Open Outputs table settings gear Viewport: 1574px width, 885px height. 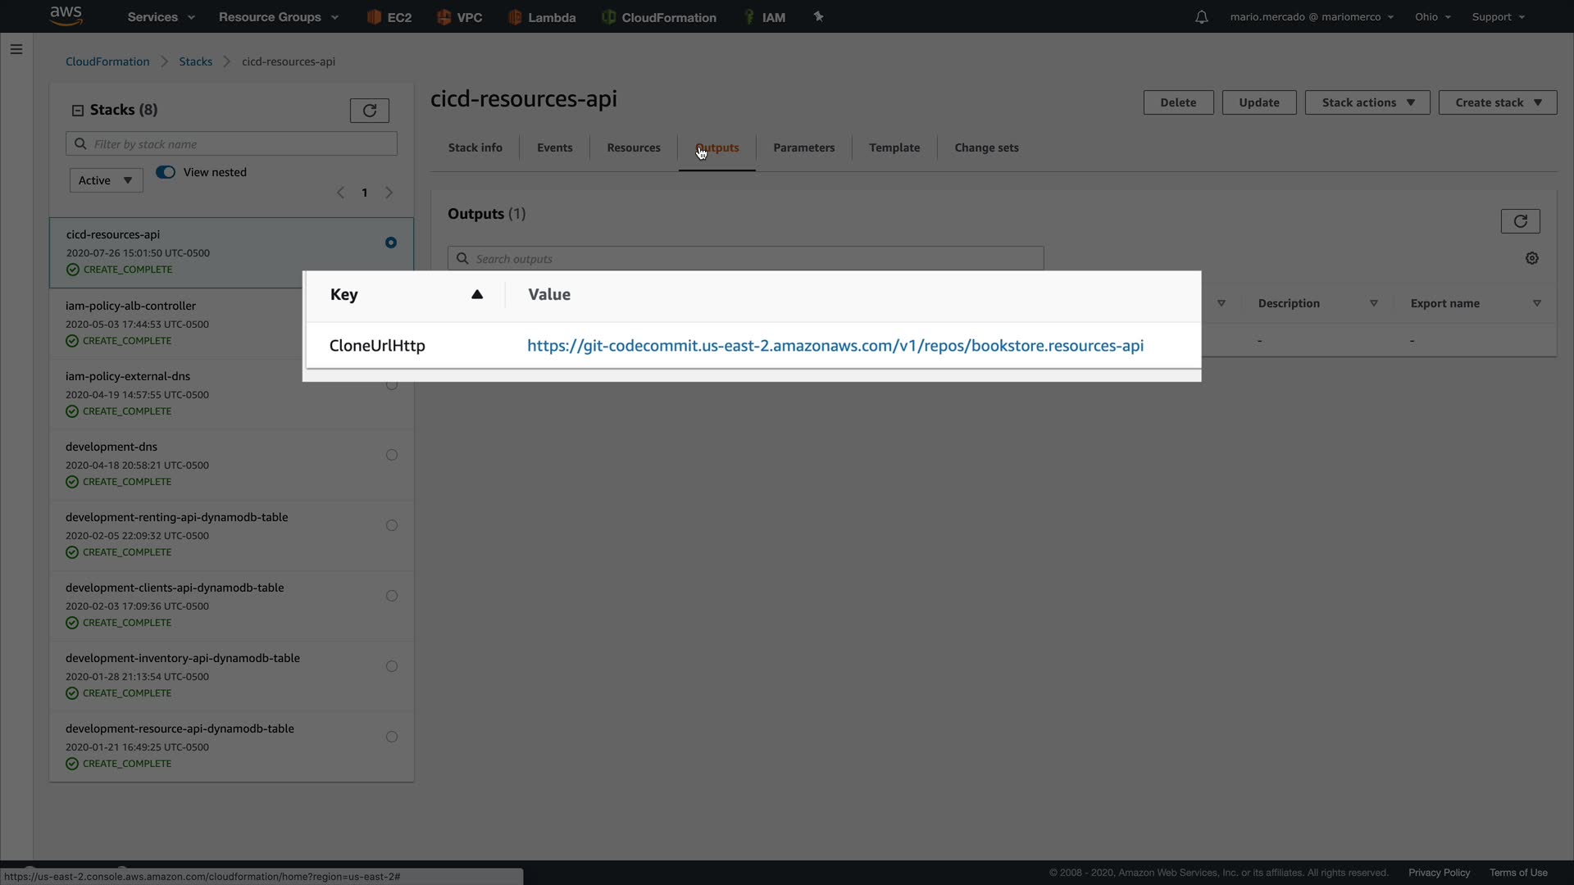click(1531, 258)
